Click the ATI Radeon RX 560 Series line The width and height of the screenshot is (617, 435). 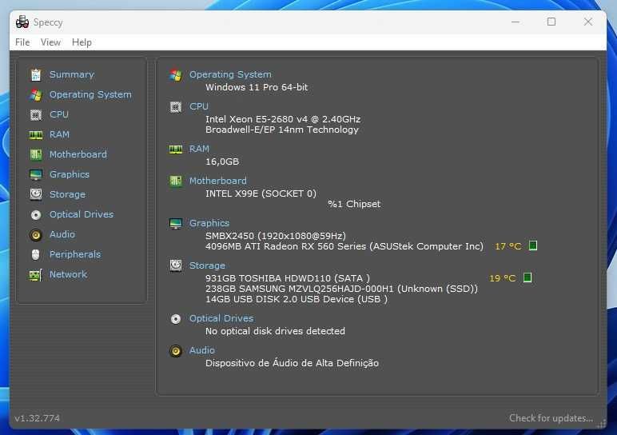(x=344, y=246)
